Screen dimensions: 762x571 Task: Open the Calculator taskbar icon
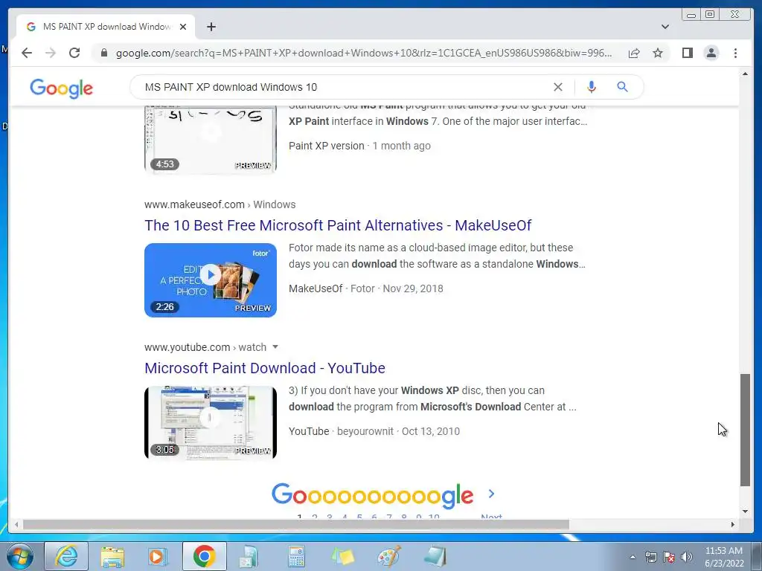[296, 556]
